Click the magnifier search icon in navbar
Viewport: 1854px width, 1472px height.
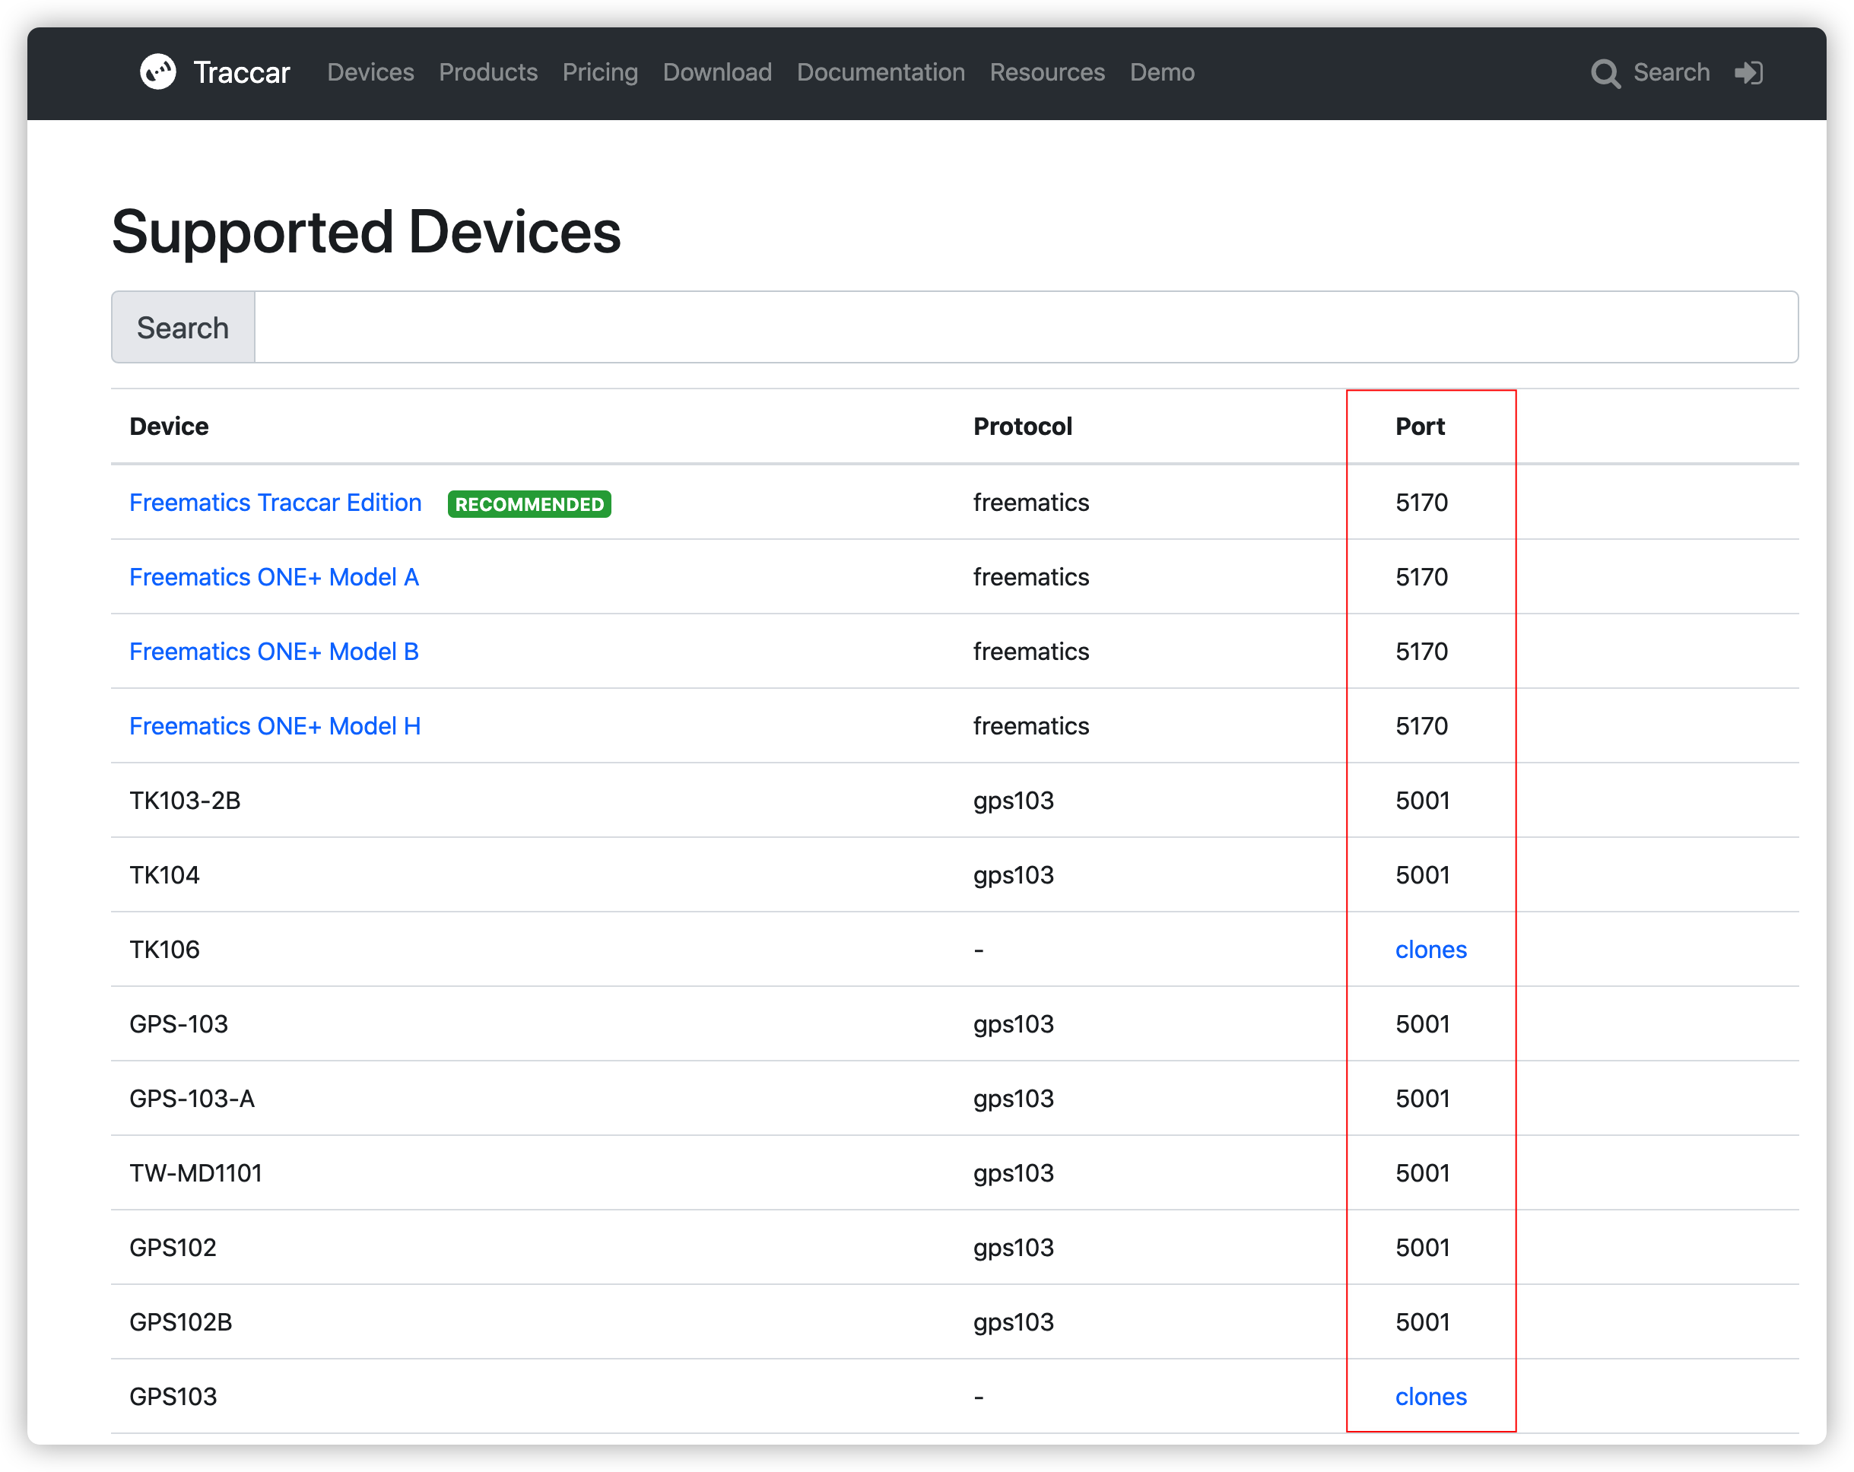click(1605, 74)
